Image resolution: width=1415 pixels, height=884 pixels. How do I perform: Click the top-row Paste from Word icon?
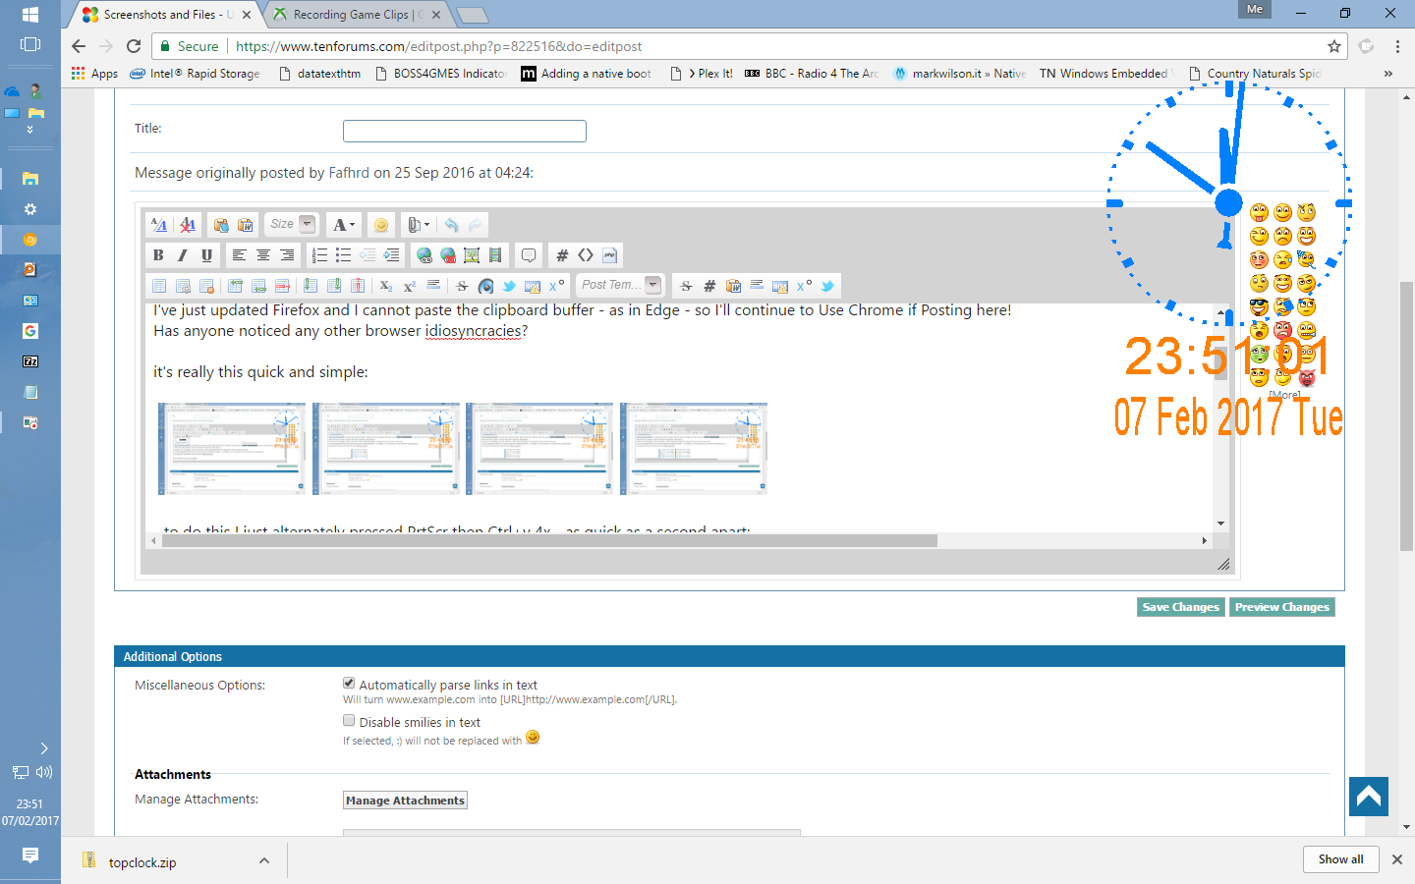point(245,225)
